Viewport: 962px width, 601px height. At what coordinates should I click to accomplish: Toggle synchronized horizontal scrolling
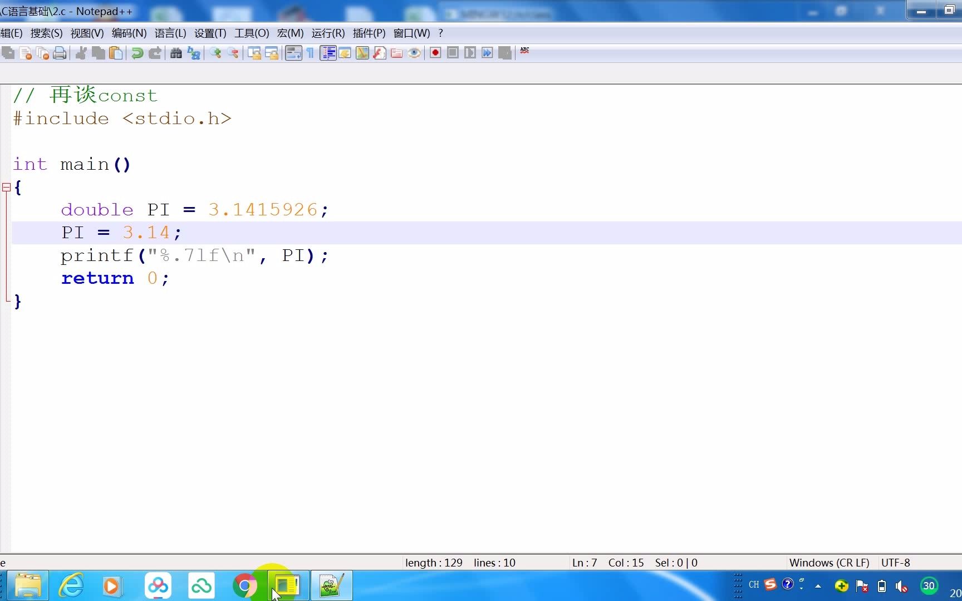(272, 53)
